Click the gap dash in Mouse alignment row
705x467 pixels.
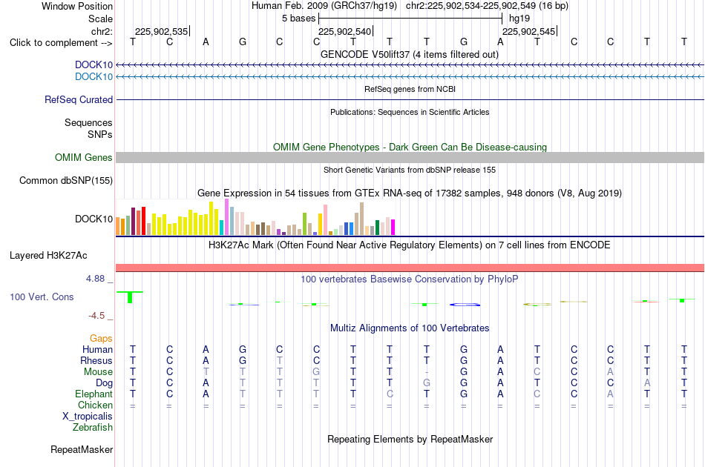(427, 372)
